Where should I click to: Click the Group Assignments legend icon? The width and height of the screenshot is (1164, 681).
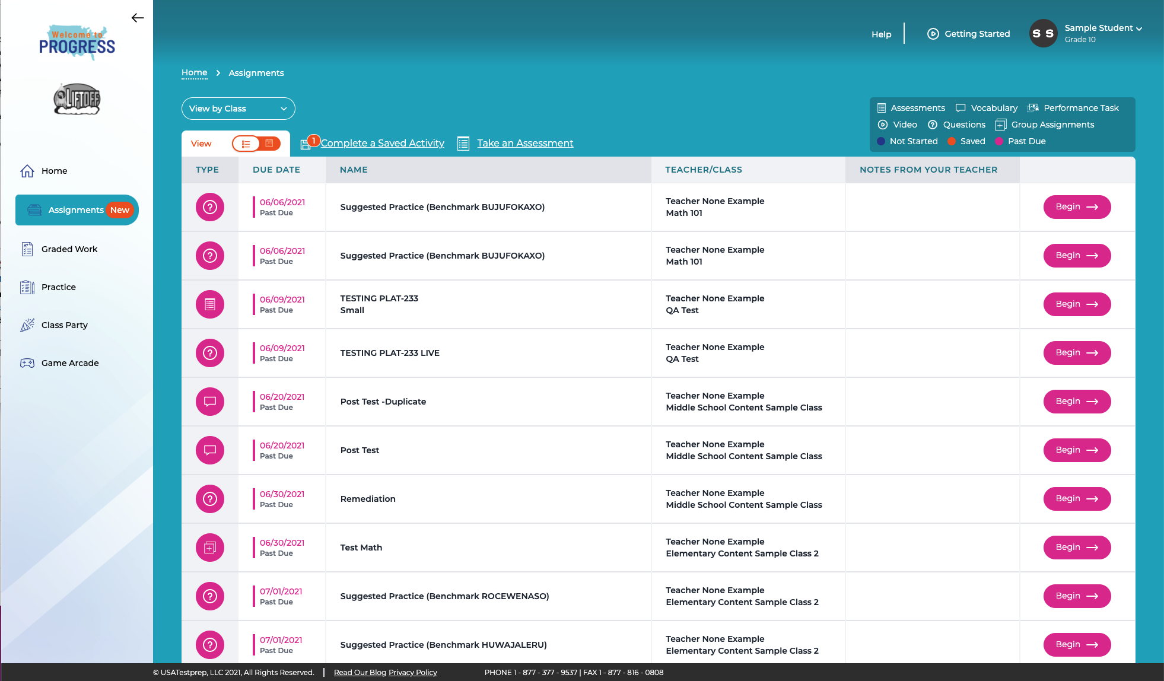[x=1001, y=125]
